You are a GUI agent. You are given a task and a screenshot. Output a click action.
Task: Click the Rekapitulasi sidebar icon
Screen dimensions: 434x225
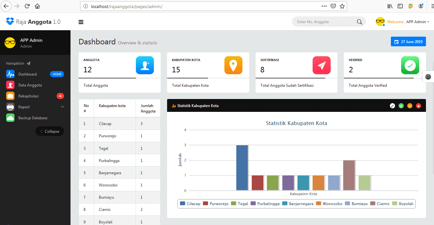point(10,96)
